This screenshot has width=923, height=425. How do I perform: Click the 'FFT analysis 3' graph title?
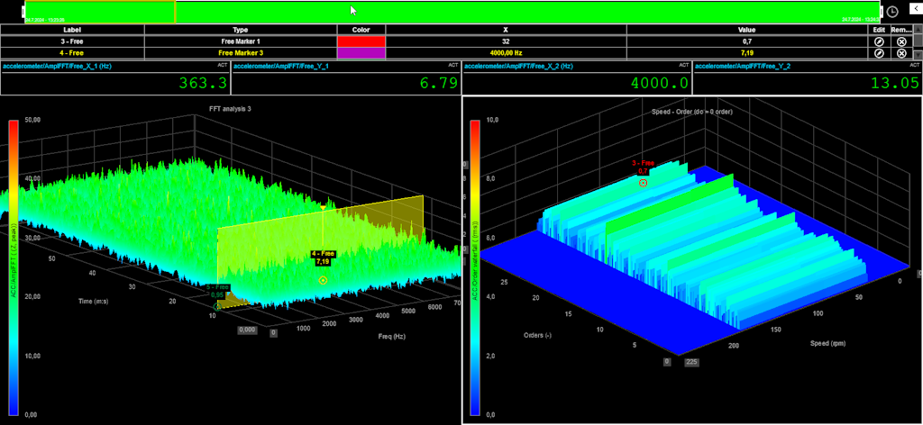point(230,109)
